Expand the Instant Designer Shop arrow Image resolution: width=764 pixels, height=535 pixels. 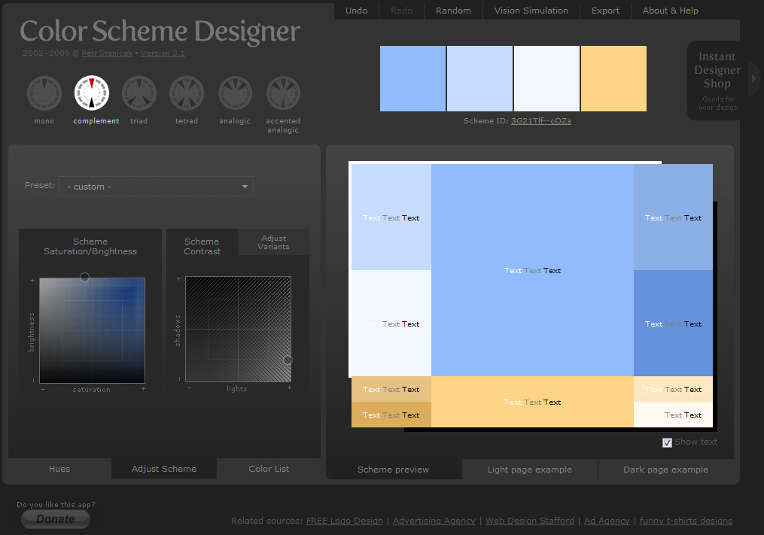(x=755, y=79)
